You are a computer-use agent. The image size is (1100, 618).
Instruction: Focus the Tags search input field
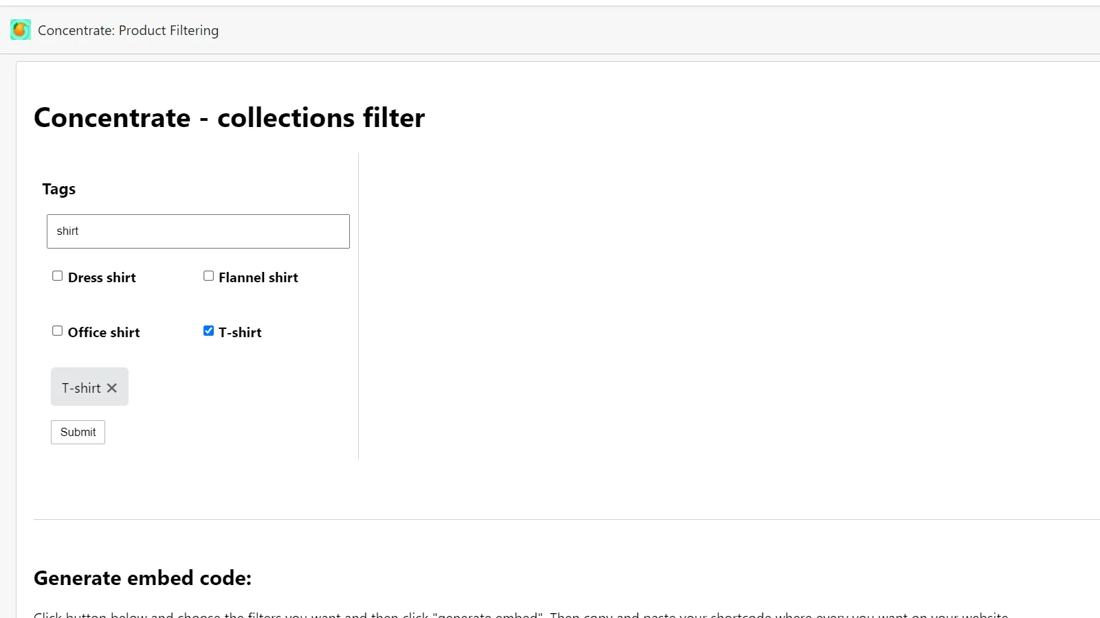click(x=198, y=231)
